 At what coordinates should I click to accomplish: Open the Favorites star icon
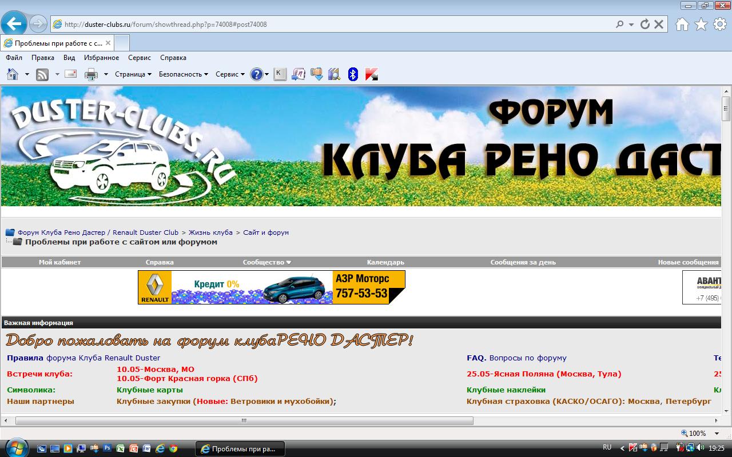(x=701, y=24)
